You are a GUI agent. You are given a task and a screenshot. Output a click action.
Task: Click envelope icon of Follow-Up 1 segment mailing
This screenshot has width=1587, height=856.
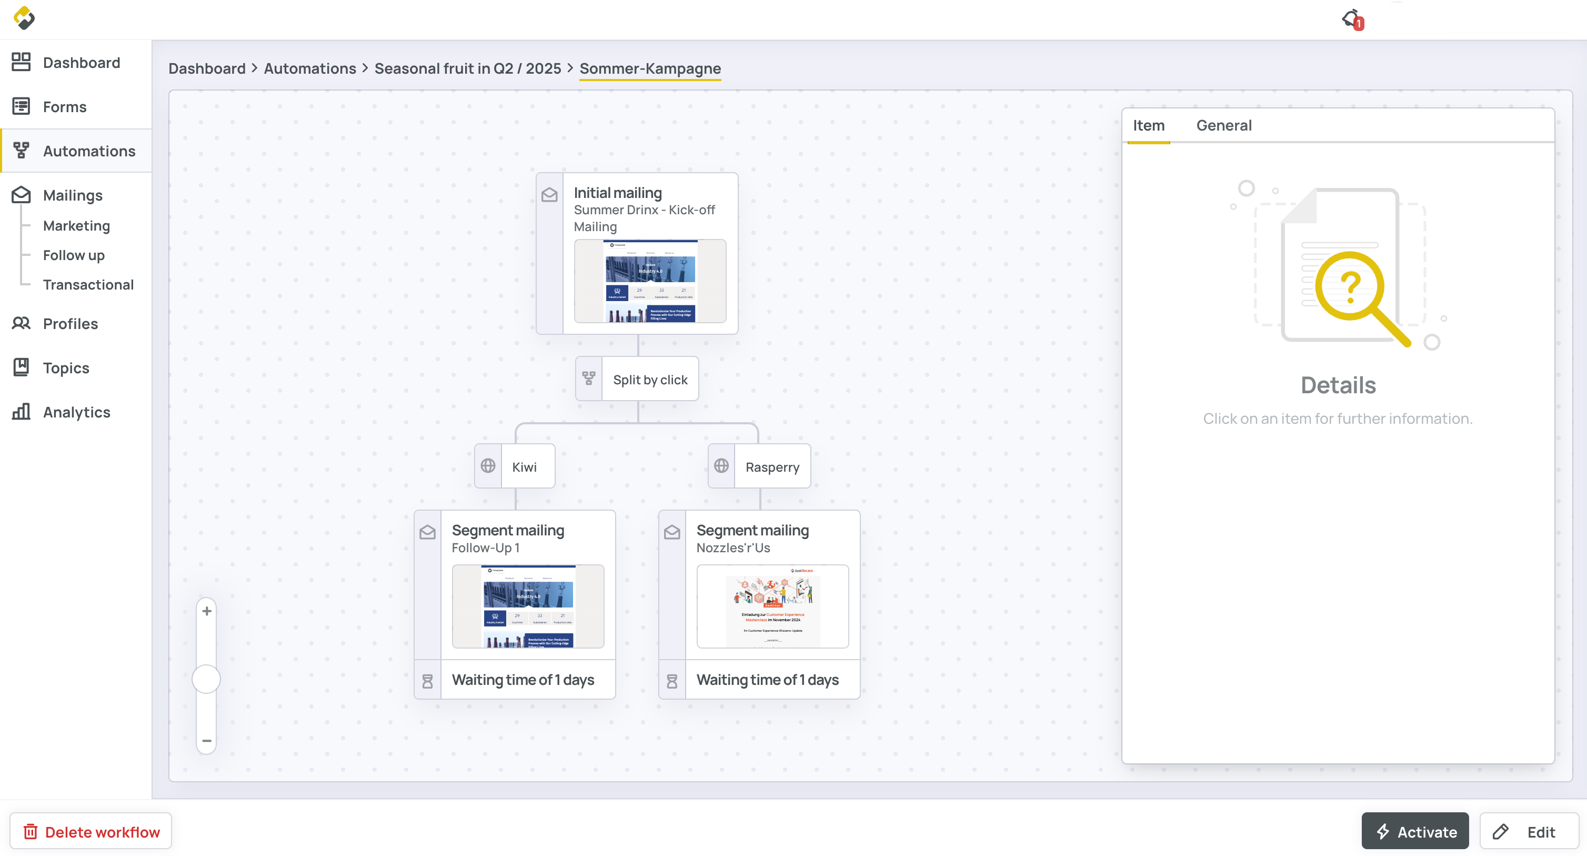[x=428, y=532]
